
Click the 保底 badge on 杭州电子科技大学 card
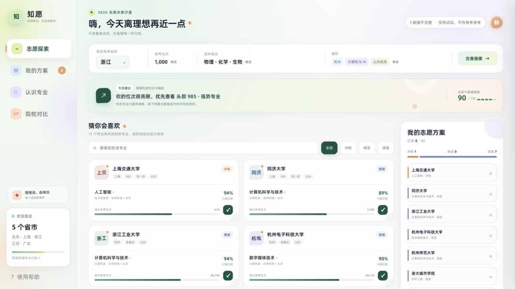pos(381,235)
